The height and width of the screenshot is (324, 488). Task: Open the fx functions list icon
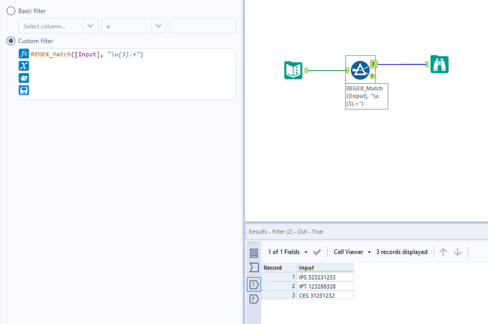[24, 53]
